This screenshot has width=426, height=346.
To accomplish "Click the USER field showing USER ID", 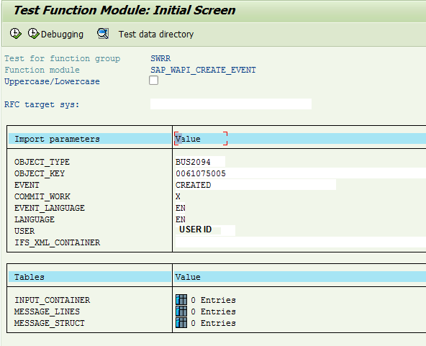I will coord(205,230).
